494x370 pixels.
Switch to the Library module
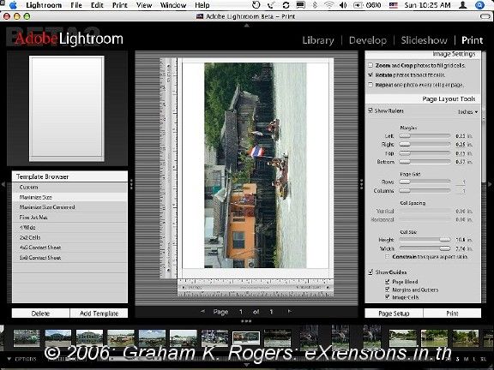[318, 40]
